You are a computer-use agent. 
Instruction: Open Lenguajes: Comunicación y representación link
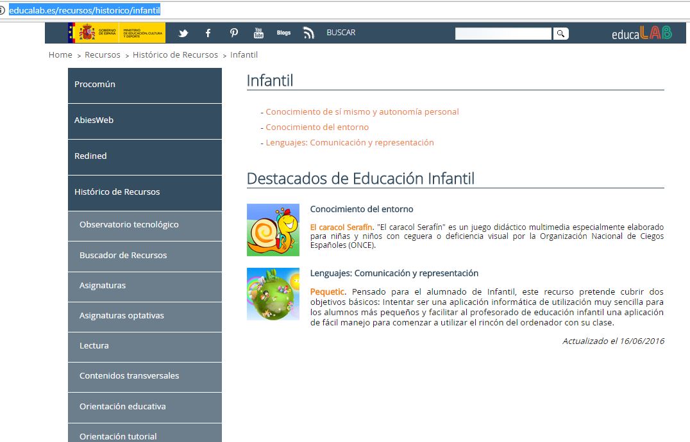[x=349, y=143]
